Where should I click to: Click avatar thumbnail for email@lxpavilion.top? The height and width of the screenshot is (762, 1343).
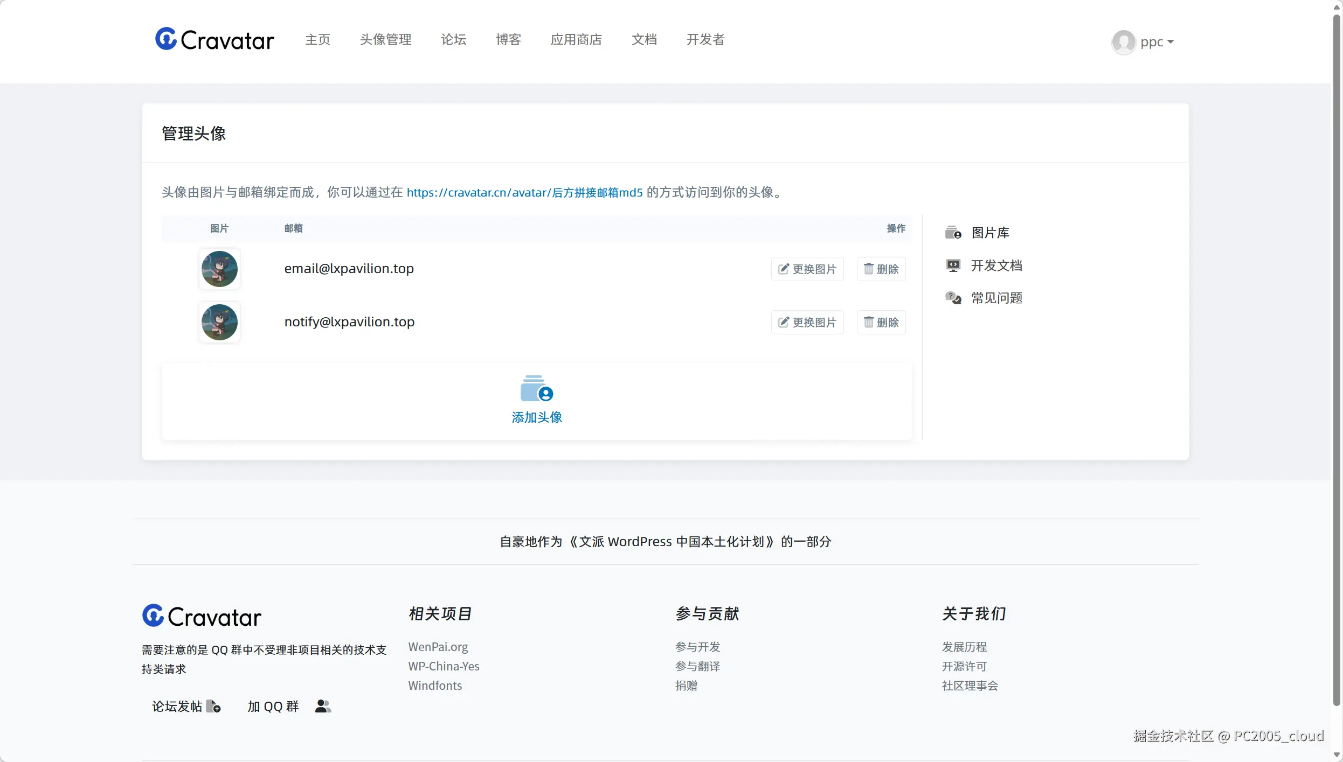coord(219,269)
